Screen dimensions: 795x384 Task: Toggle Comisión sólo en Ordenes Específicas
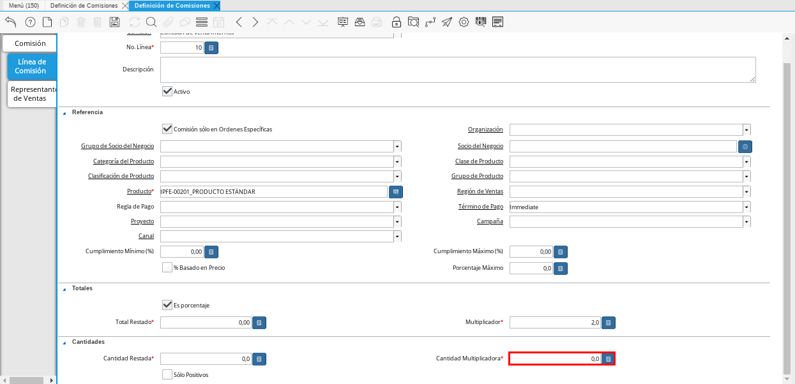(x=167, y=129)
